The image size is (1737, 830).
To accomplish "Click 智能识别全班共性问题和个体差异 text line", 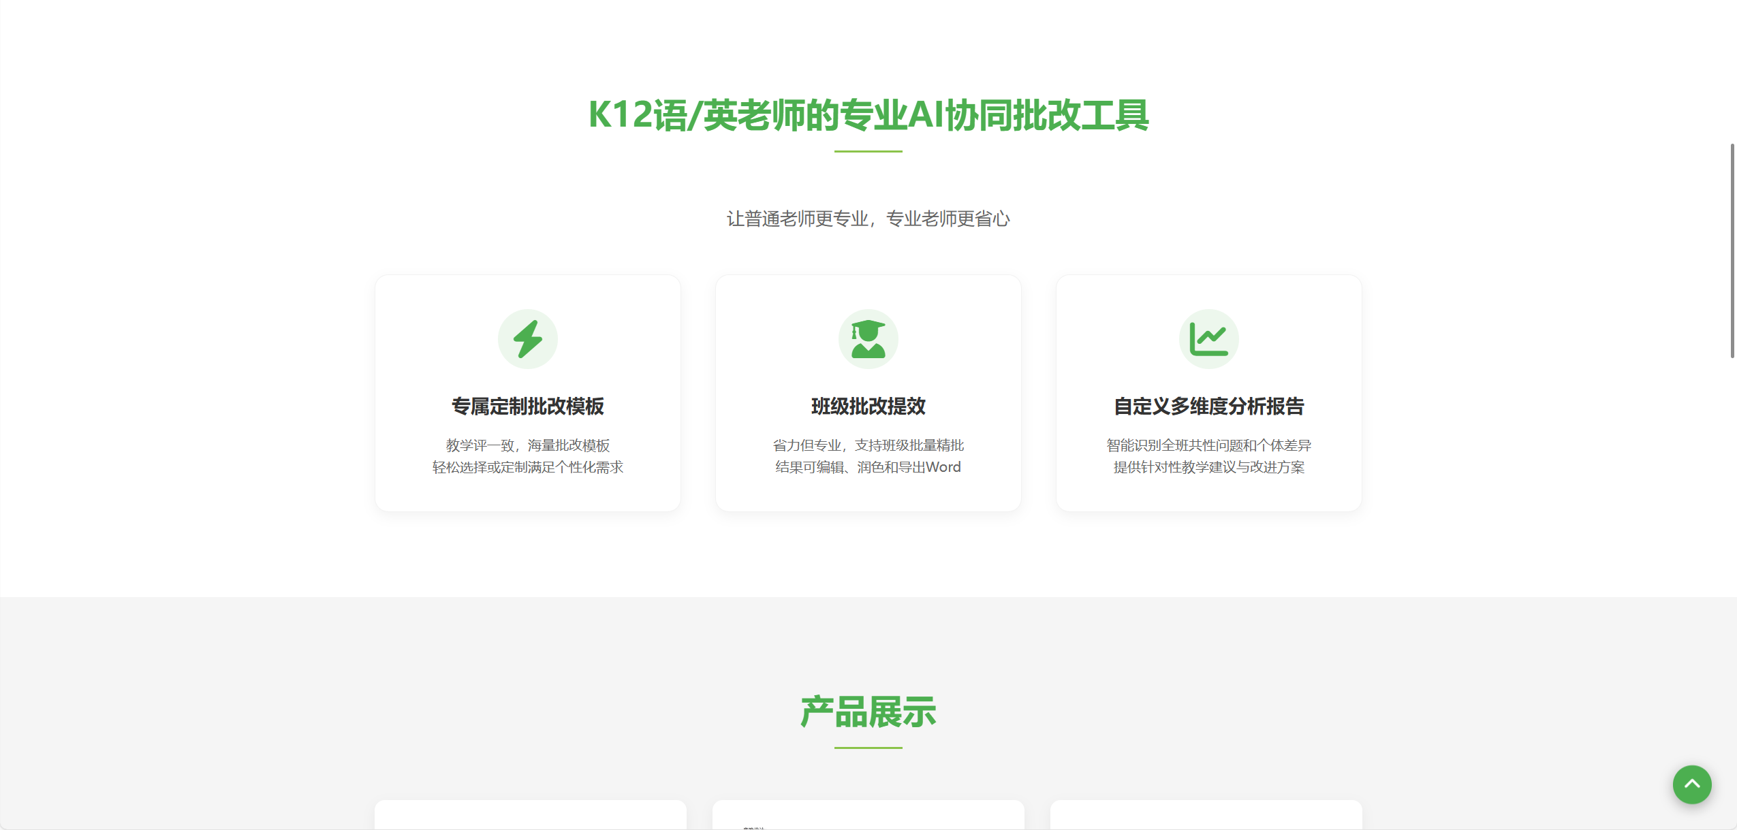I will click(x=1209, y=445).
